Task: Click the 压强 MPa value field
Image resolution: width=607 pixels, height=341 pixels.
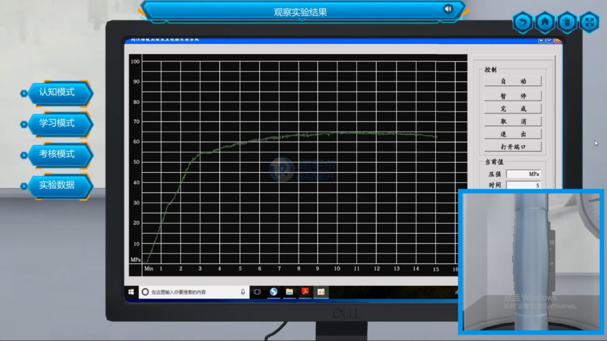Action: (523, 174)
